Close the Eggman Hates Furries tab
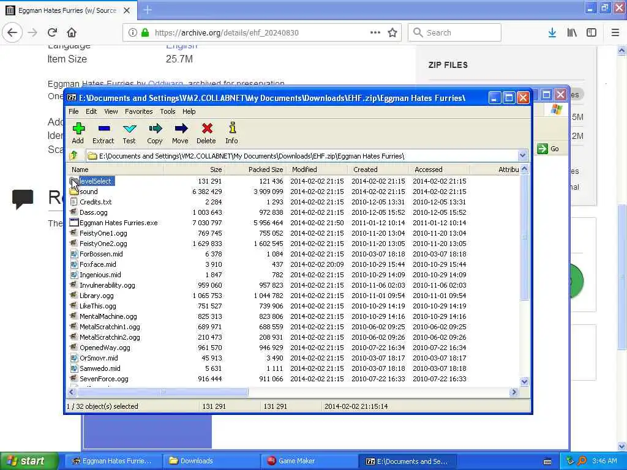 127,10
